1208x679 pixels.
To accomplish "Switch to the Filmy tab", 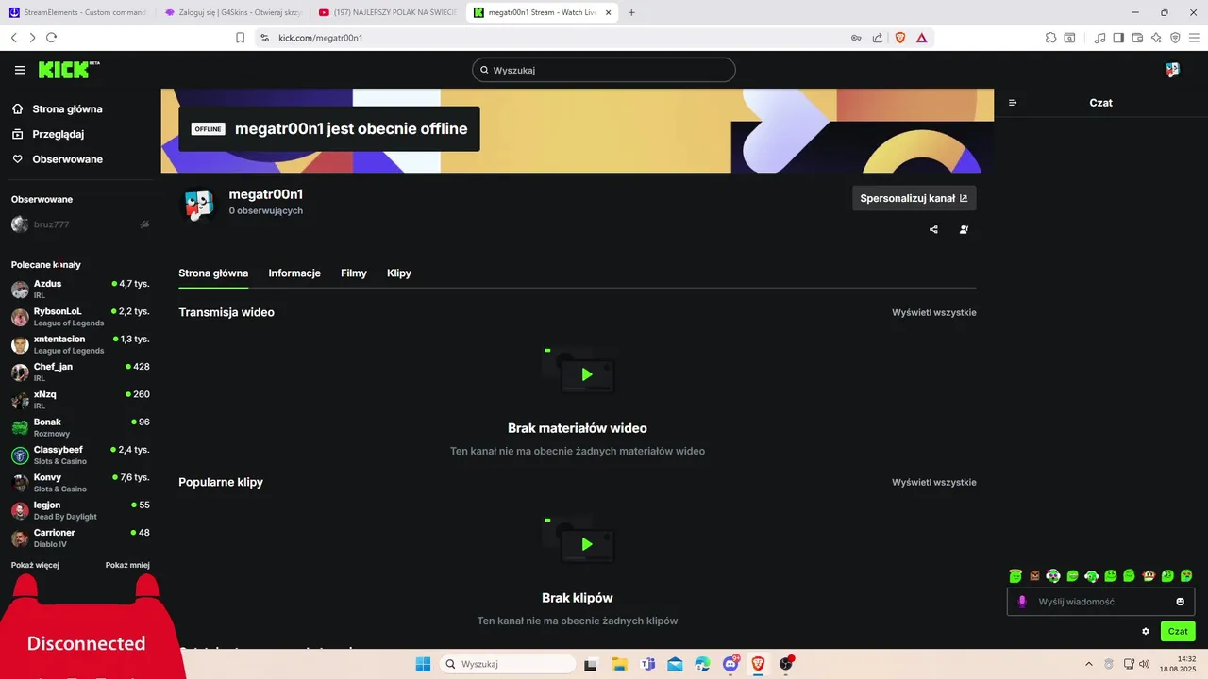I will pos(354,273).
